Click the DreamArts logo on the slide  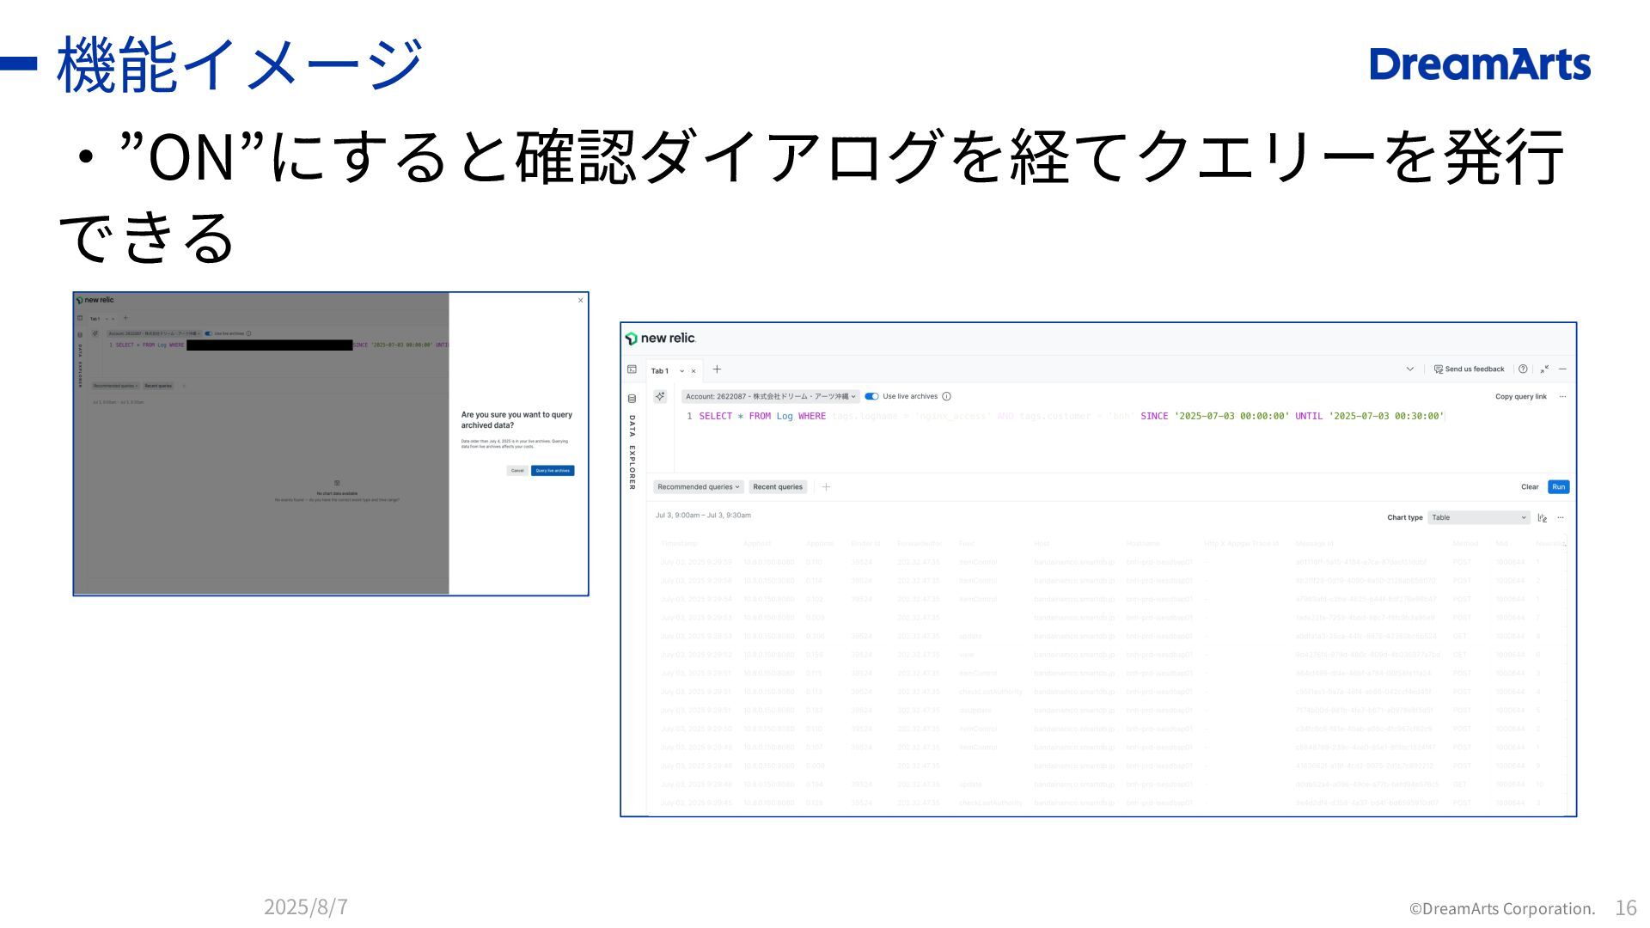point(1480,65)
